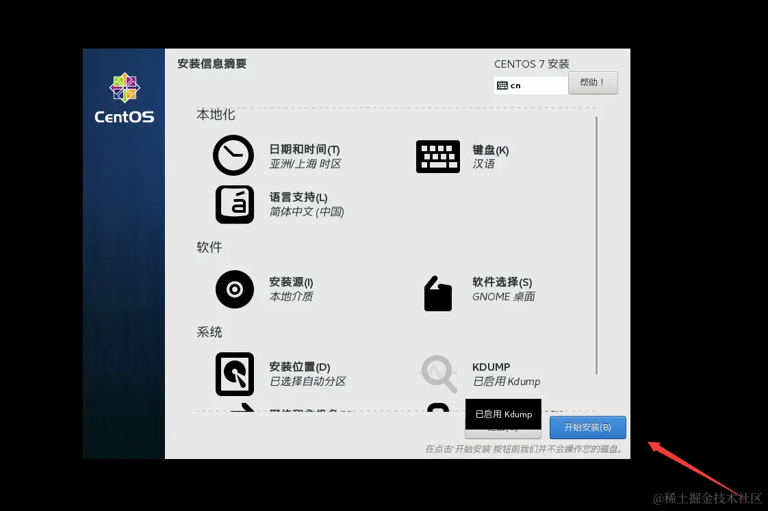Open 安装位置 using the hard drive icon
The width and height of the screenshot is (768, 511).
point(234,374)
